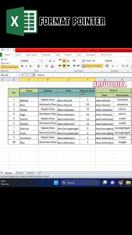Open Number dialog launcher
This screenshot has height=235, width=132.
(x=128, y=71)
